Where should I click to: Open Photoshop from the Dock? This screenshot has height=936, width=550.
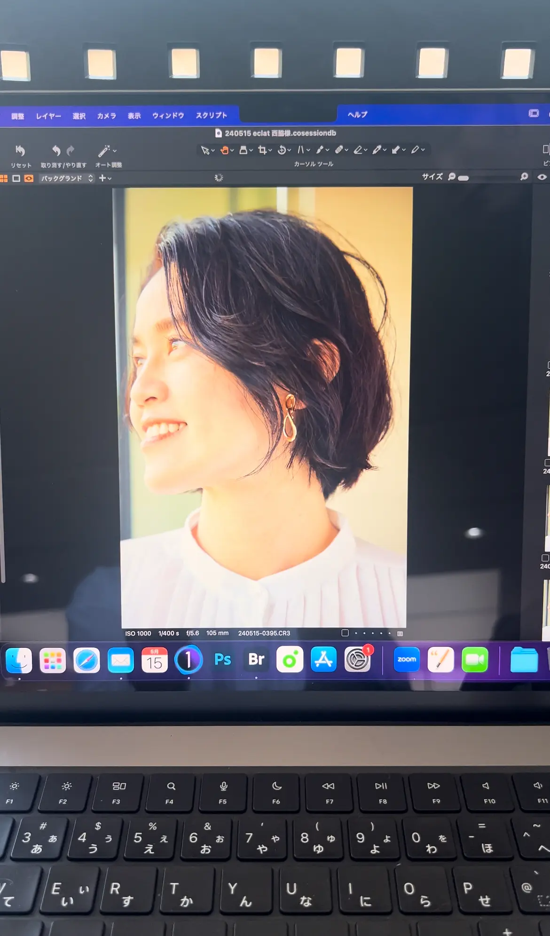pyautogui.click(x=222, y=660)
